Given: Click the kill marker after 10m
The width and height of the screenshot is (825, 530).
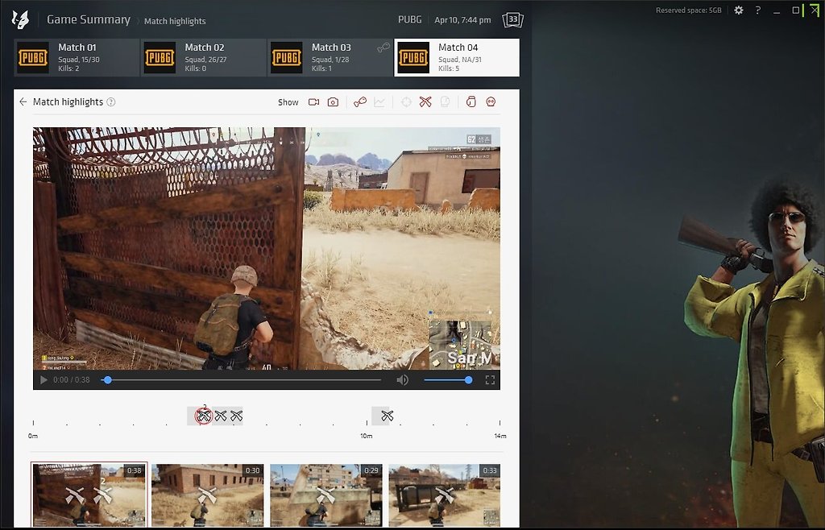Looking at the screenshot, I should (x=388, y=416).
